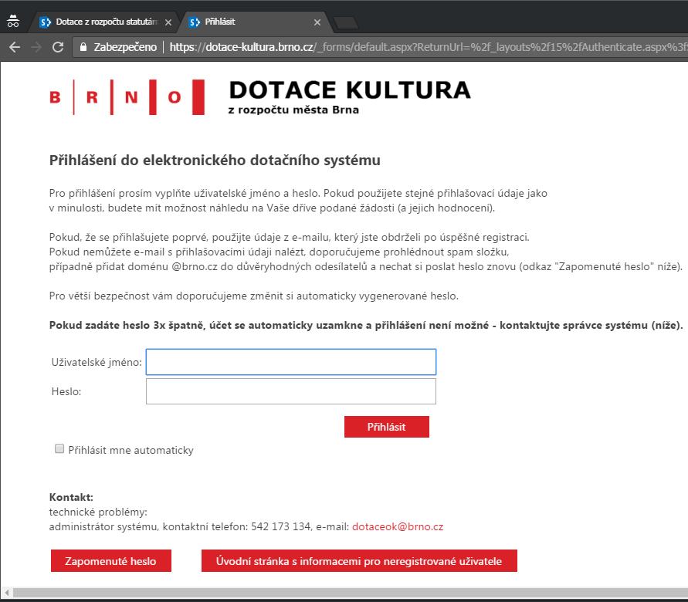Image resolution: width=688 pixels, height=602 pixels.
Task: Click the secure padlock icon
Action: click(x=83, y=47)
